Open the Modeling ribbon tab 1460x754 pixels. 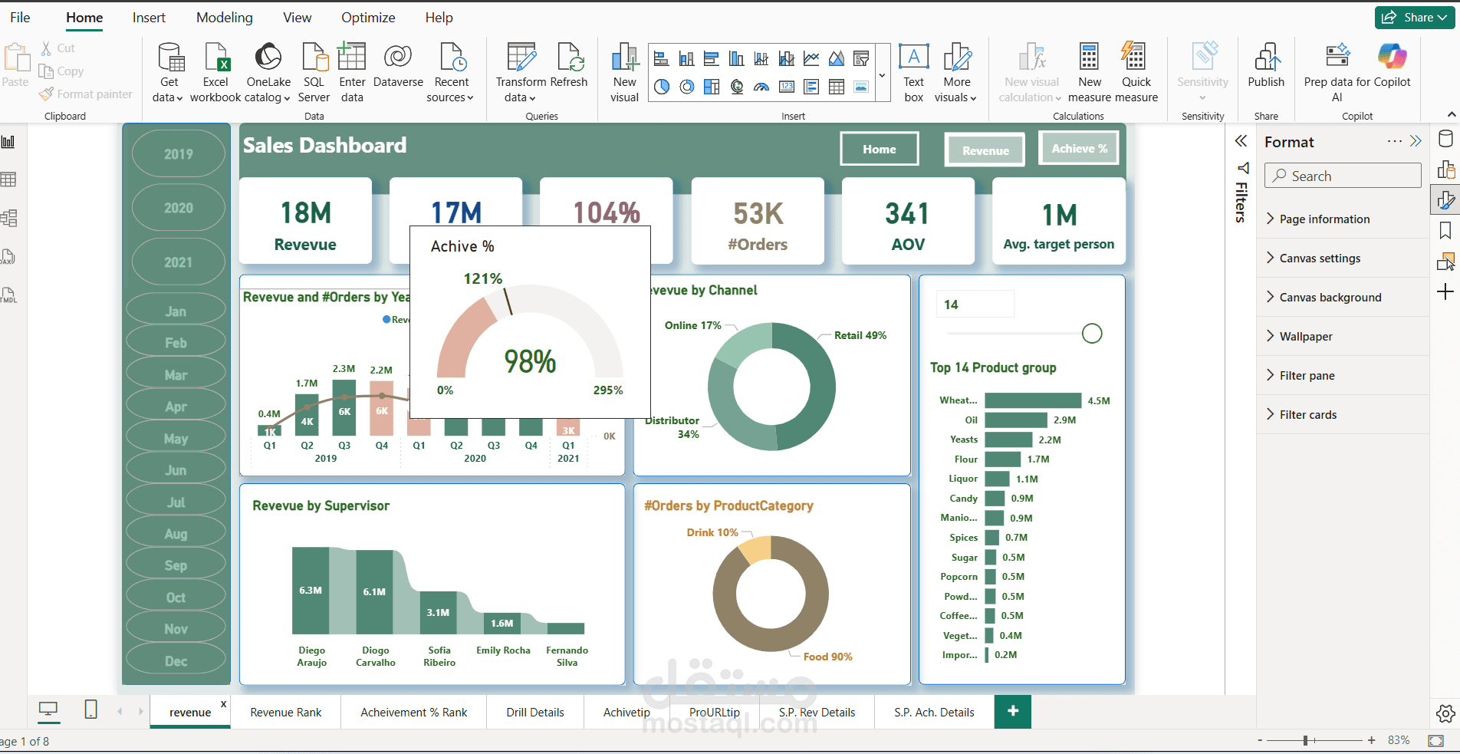(224, 18)
